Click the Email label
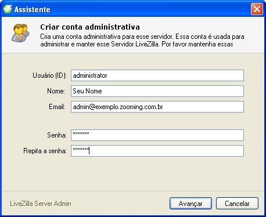Image resolution: width=266 pixels, height=217 pixels. click(57, 107)
